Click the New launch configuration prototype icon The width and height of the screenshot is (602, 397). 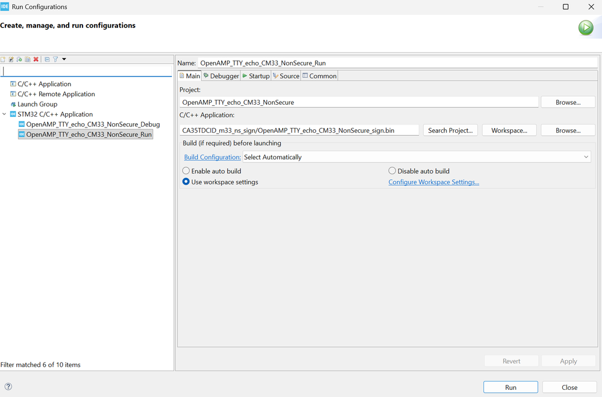click(x=11, y=60)
